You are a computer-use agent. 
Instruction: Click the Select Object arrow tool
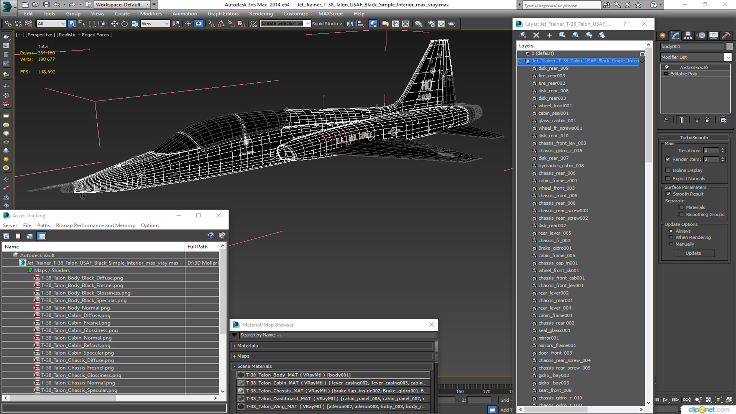[72, 24]
